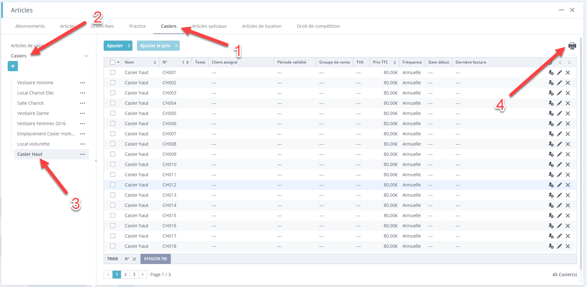Viewport: 587px width, 287px height.
Task: Assign a client to casier CH016
Action: coord(551,226)
